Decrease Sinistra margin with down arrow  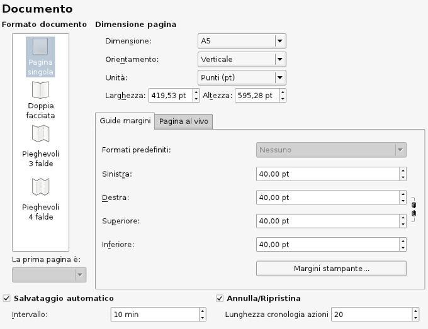[x=403, y=177]
